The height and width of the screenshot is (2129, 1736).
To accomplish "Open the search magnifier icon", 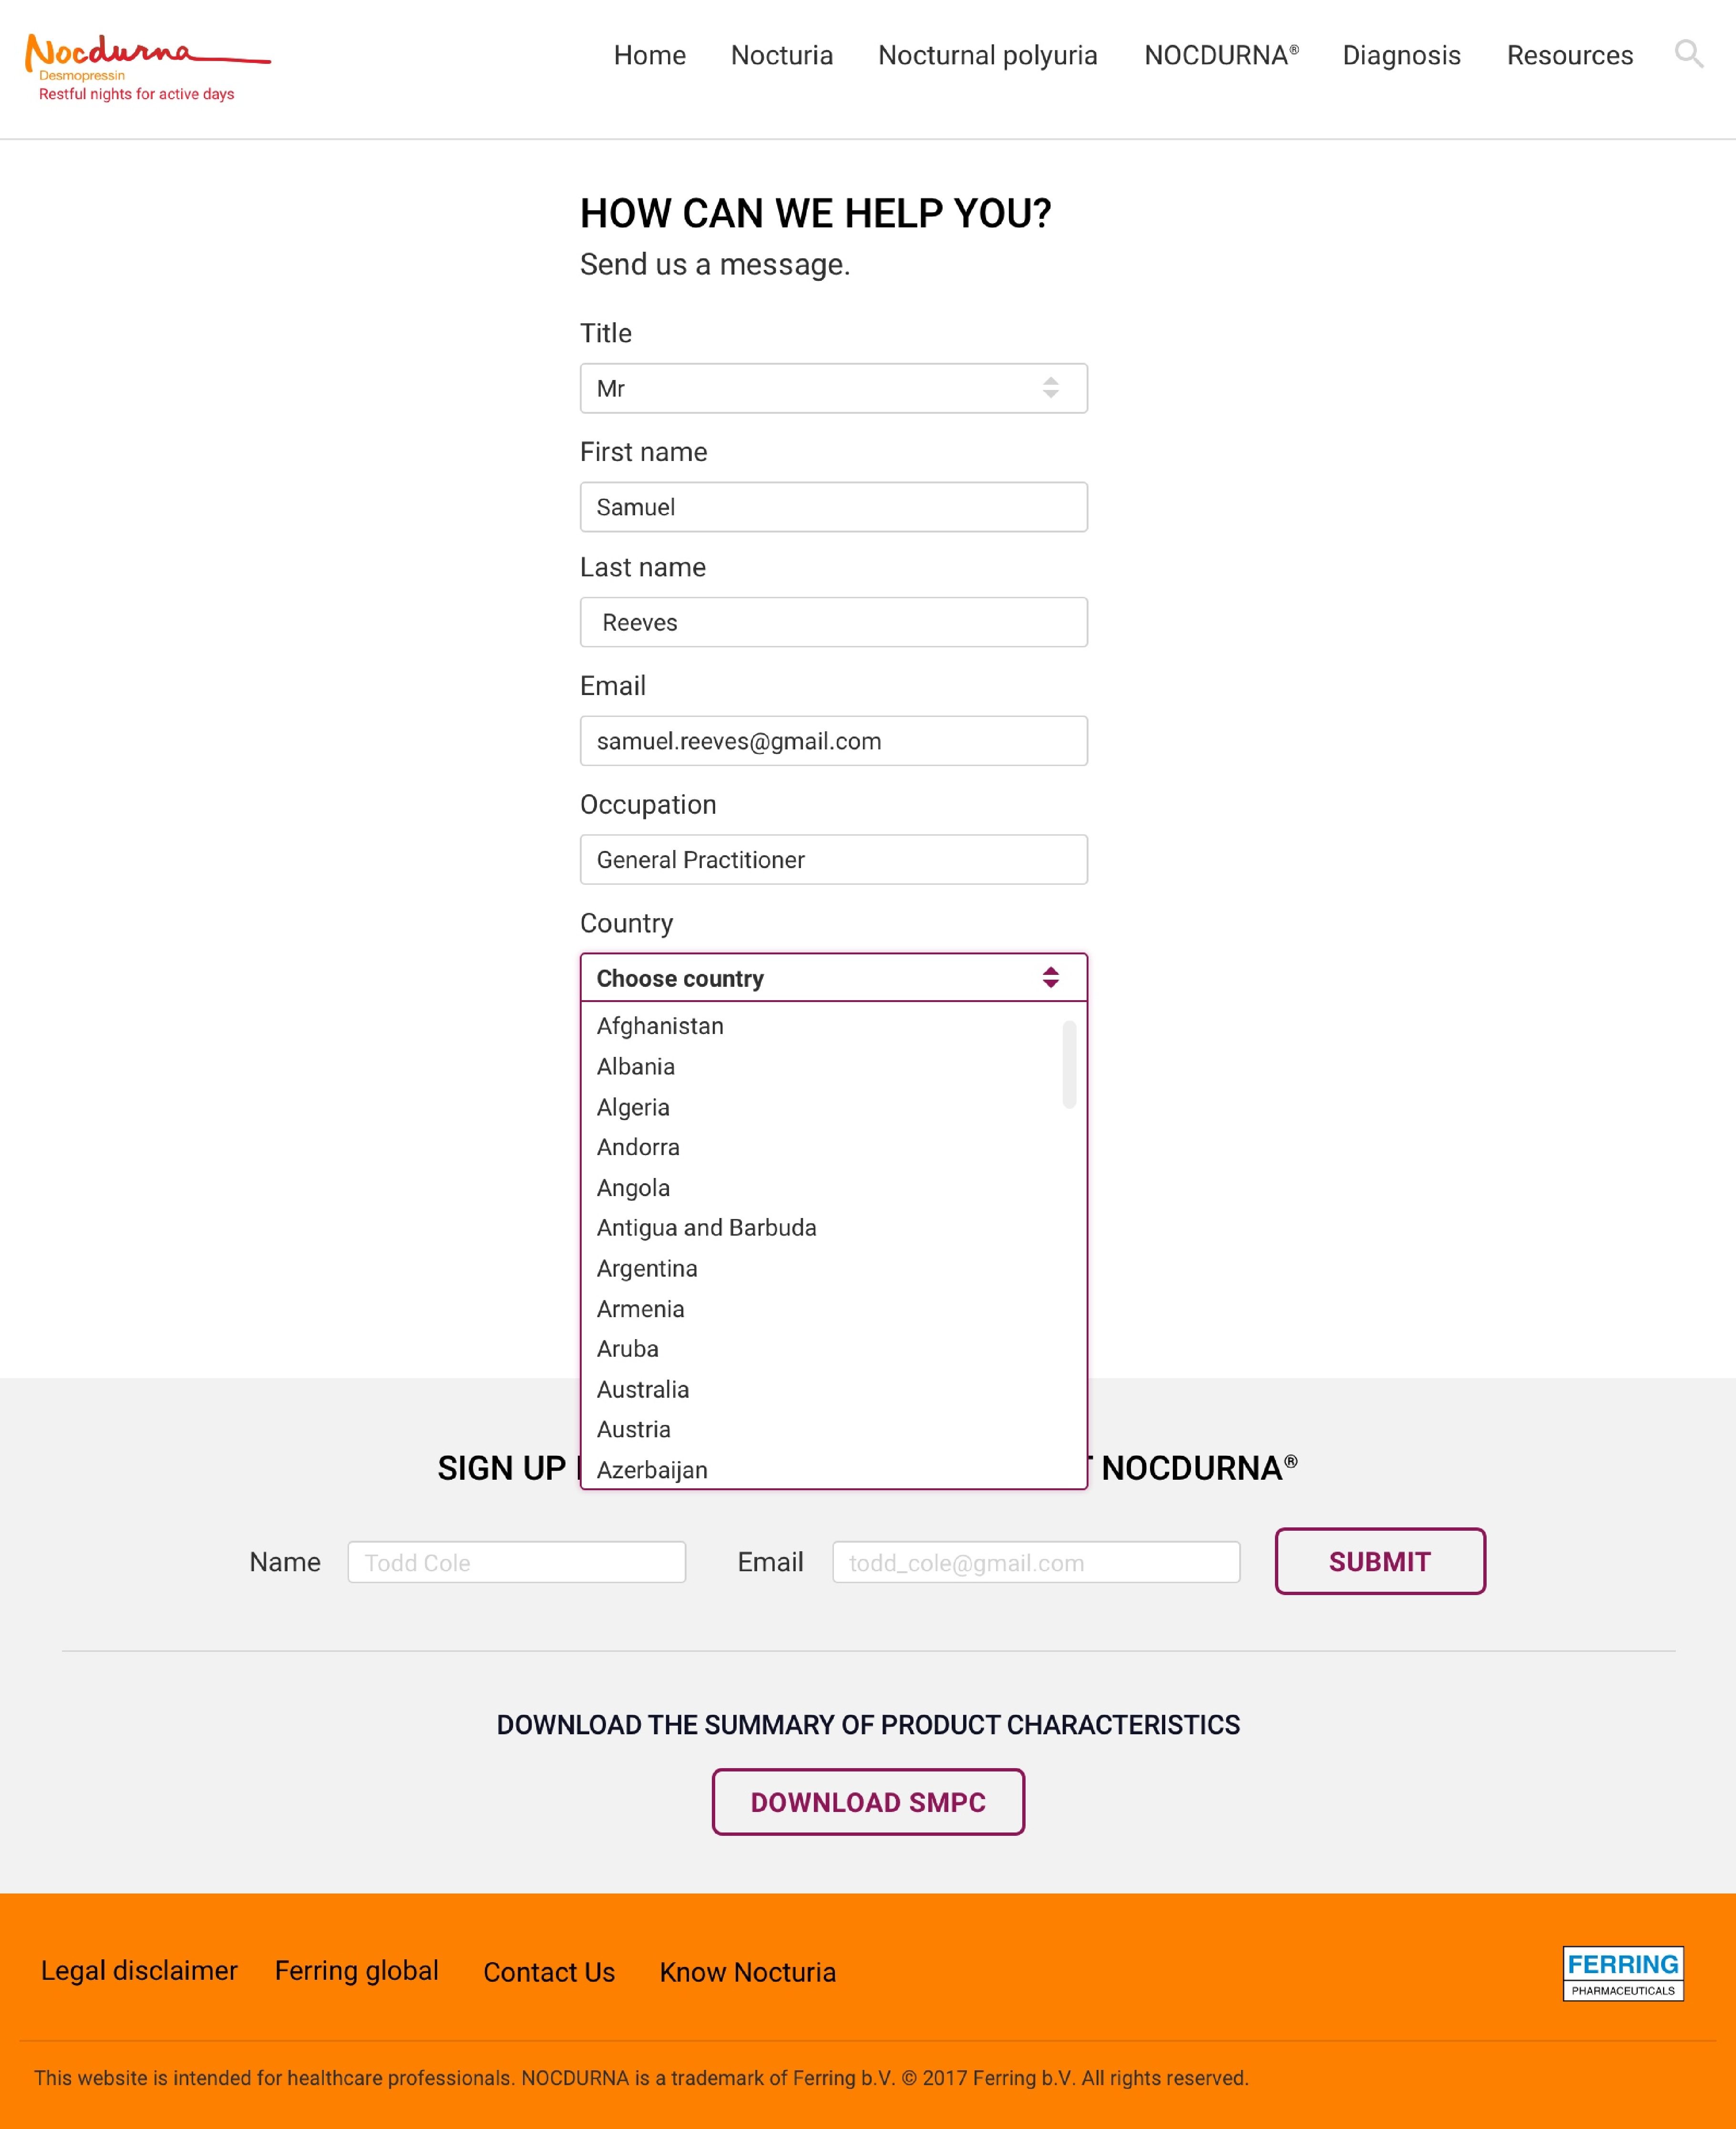I will (1688, 54).
